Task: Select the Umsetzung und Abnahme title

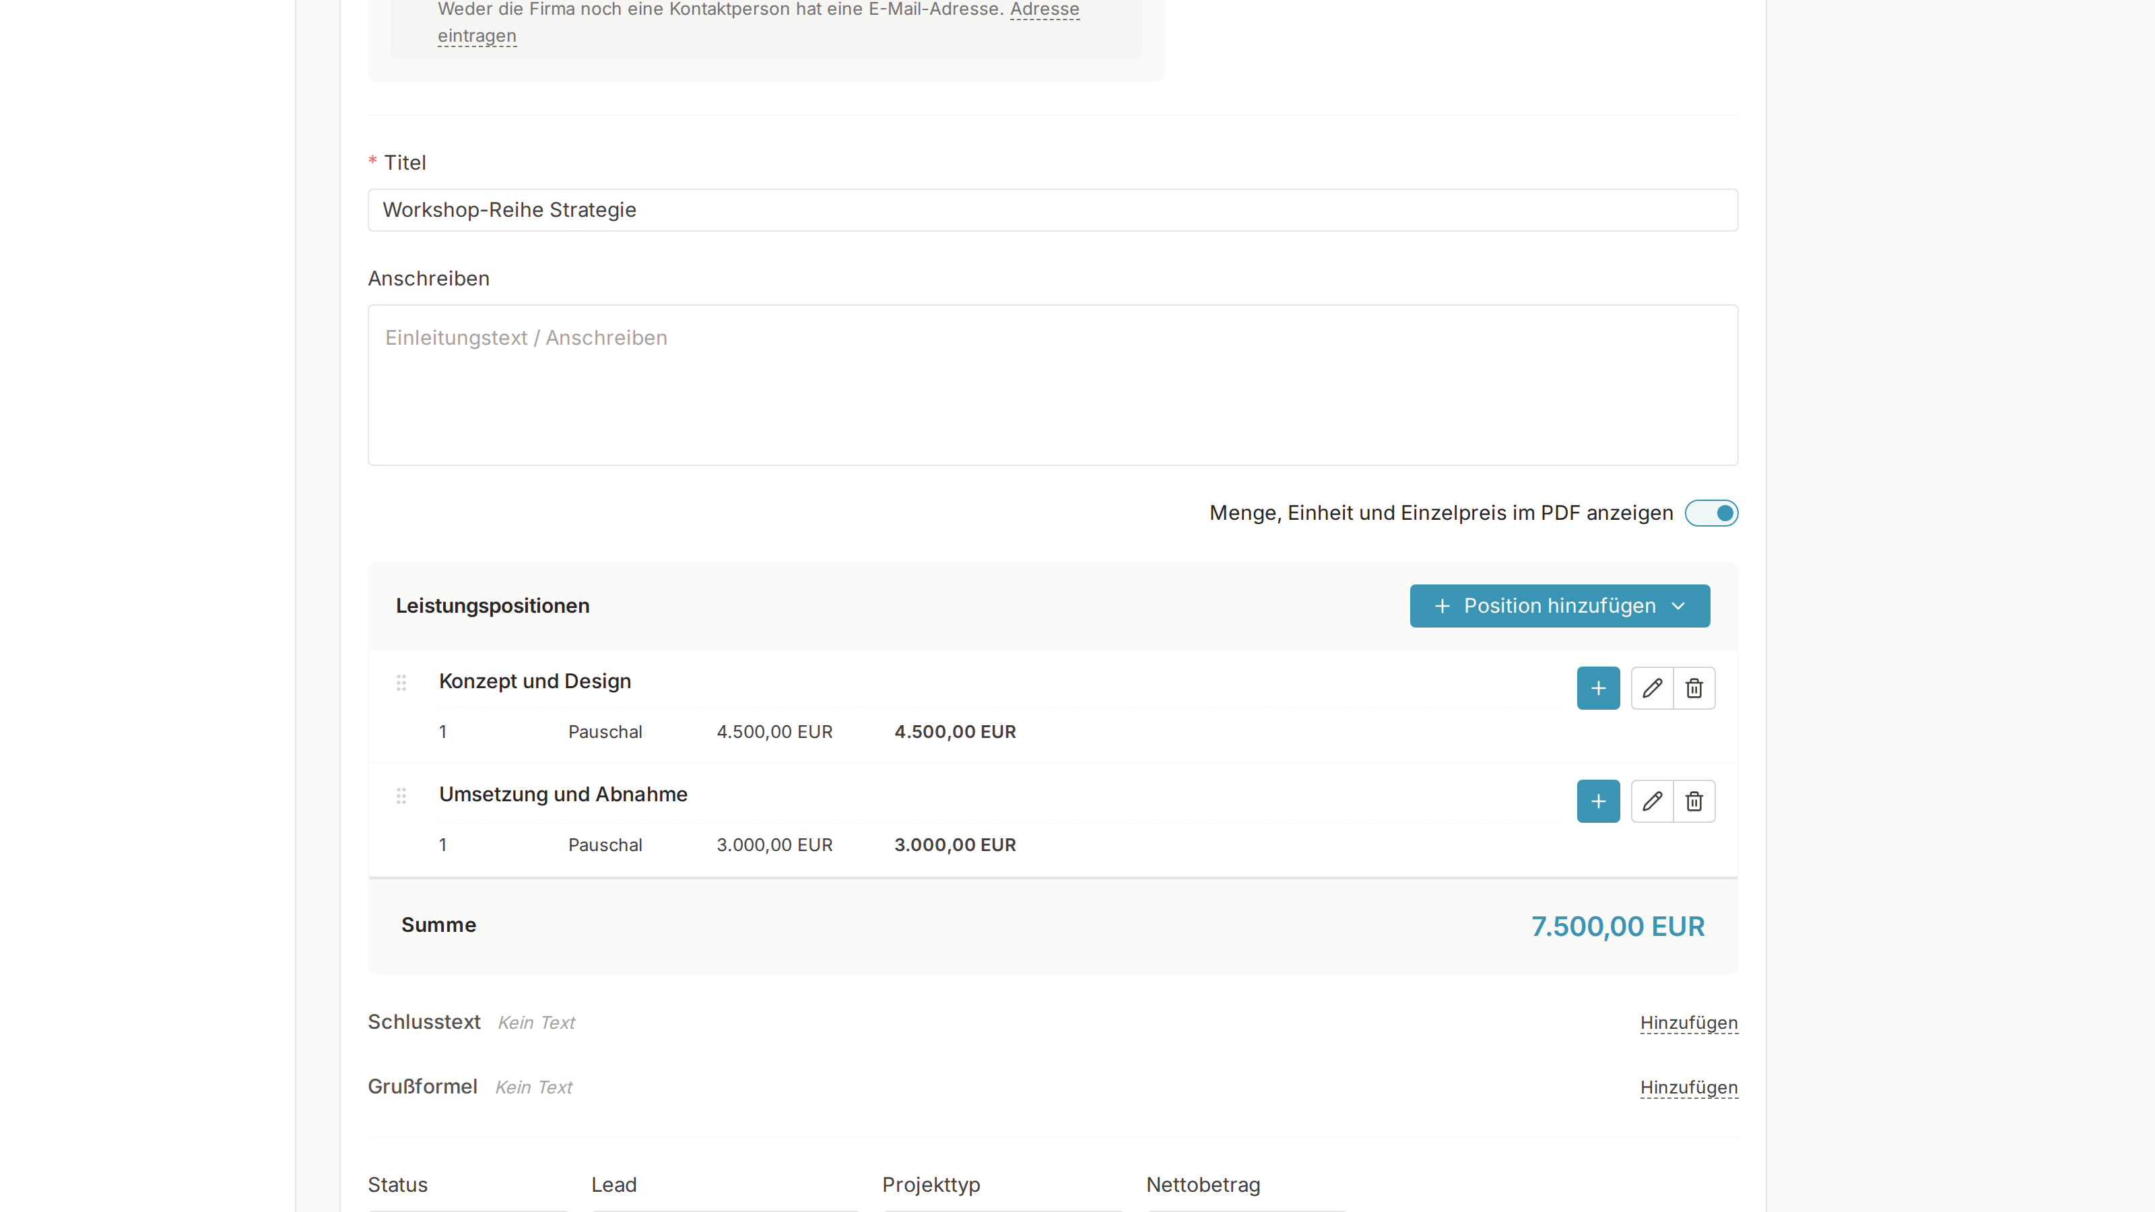Action: click(x=563, y=794)
